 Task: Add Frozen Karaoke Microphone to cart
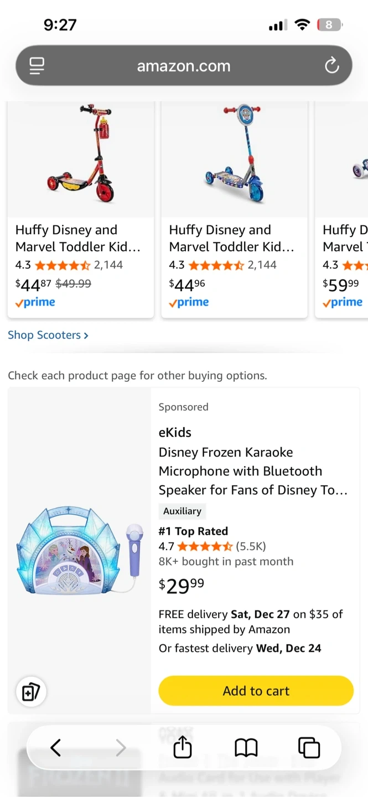tap(256, 691)
